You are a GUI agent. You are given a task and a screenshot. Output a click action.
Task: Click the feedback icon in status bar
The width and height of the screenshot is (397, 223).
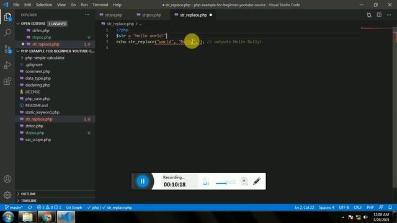click(381, 208)
